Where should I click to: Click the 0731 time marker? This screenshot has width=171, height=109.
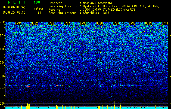[x=18, y=23]
